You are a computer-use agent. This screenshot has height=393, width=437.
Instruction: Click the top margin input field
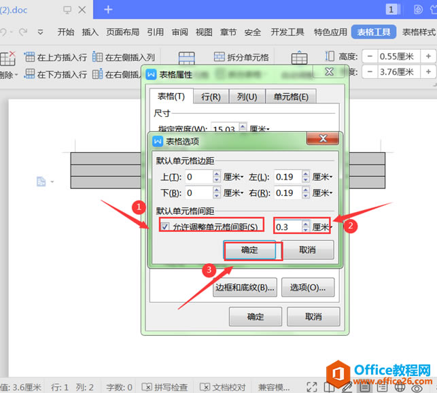pos(198,177)
